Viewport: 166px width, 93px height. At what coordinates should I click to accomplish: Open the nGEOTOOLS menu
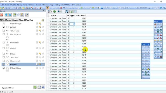[x=66, y=5]
